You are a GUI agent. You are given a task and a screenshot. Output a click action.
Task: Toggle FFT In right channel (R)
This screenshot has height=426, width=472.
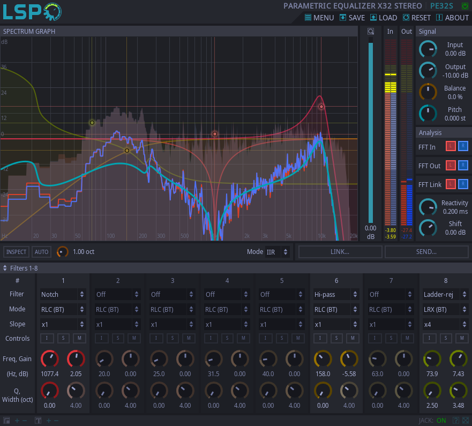coord(463,146)
